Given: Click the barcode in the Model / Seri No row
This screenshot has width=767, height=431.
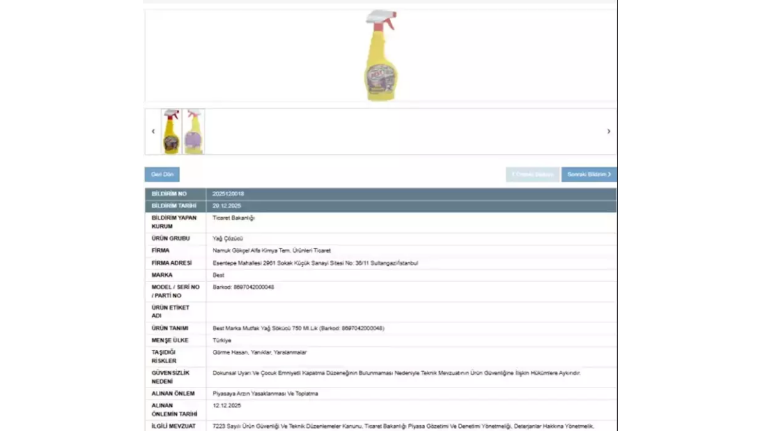Looking at the screenshot, I should click(x=244, y=288).
